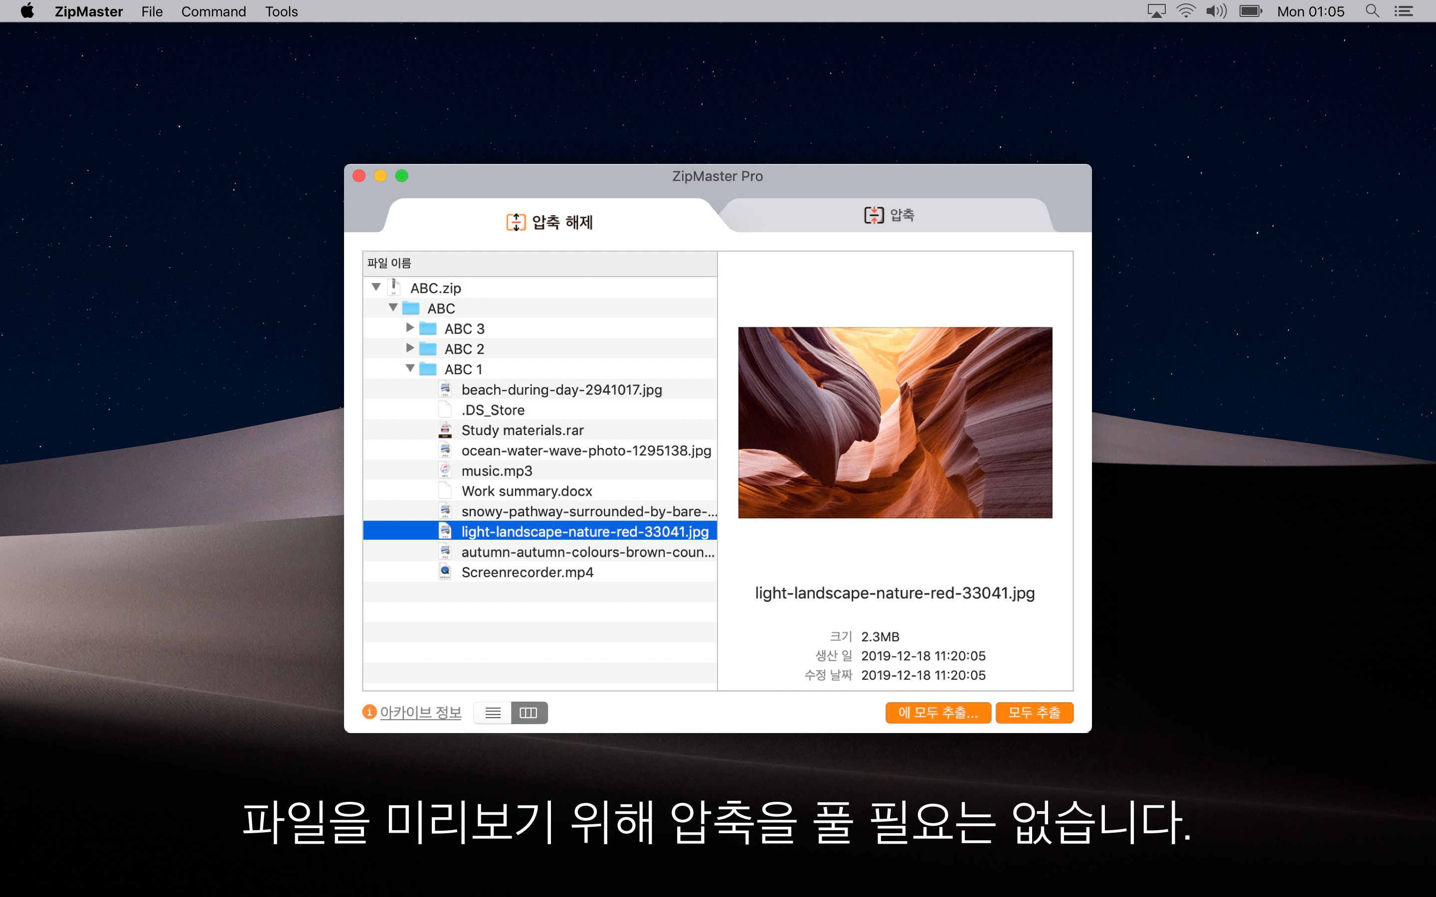Screen dimensions: 1436x897
Task: Click the volume icon in menu bar
Action: tap(1216, 11)
